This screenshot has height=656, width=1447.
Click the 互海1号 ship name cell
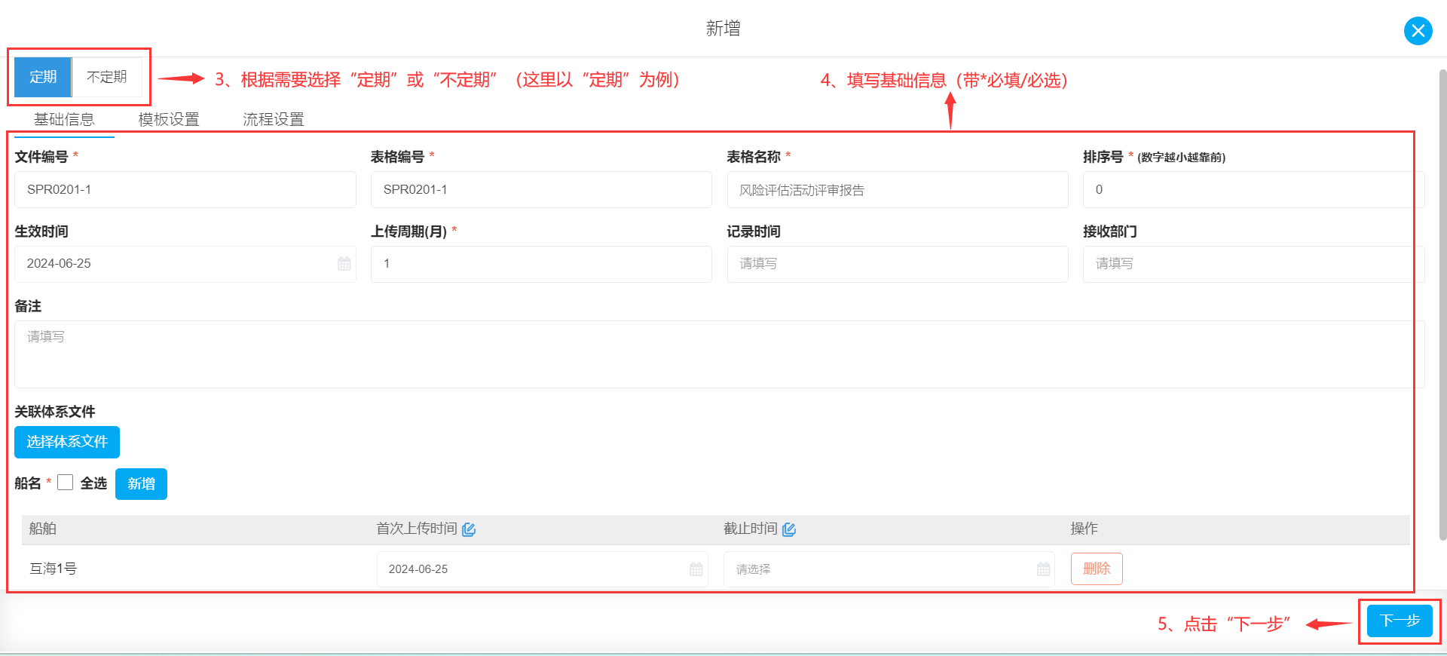tap(53, 569)
